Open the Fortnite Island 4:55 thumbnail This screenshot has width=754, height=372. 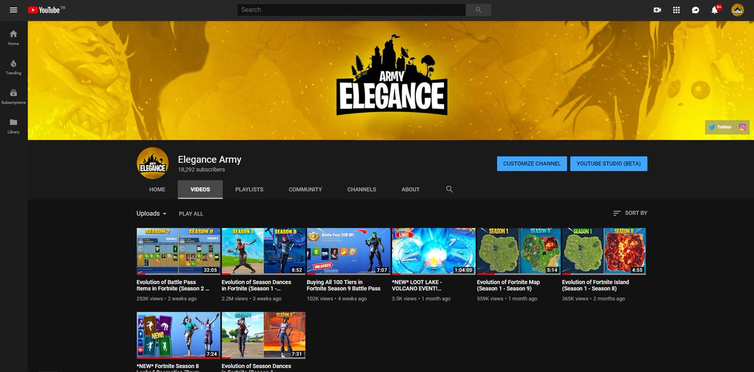(604, 251)
